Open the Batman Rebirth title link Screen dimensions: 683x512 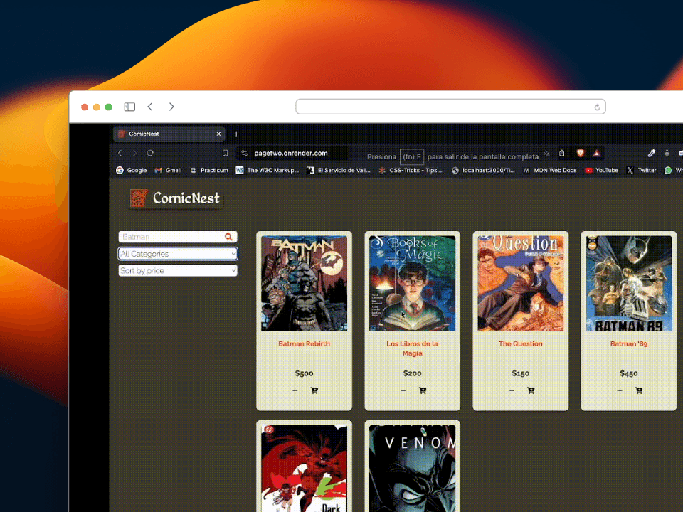(x=304, y=344)
